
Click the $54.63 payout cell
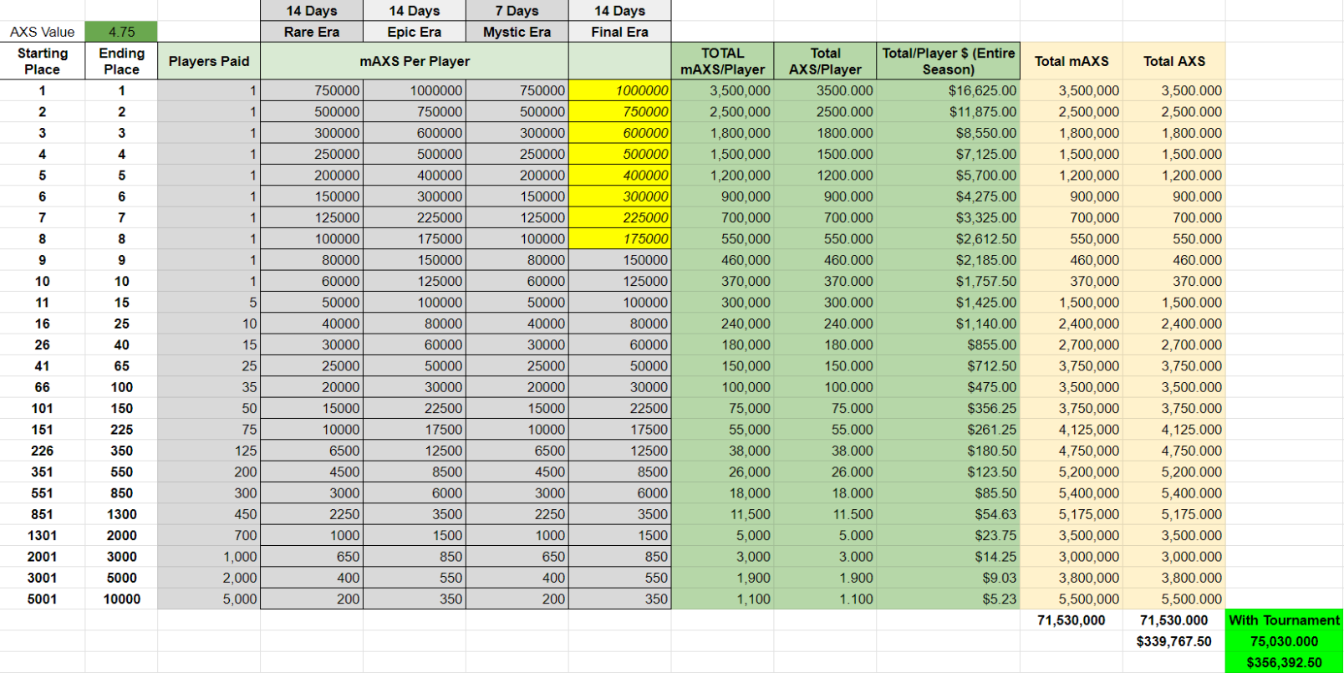[949, 514]
